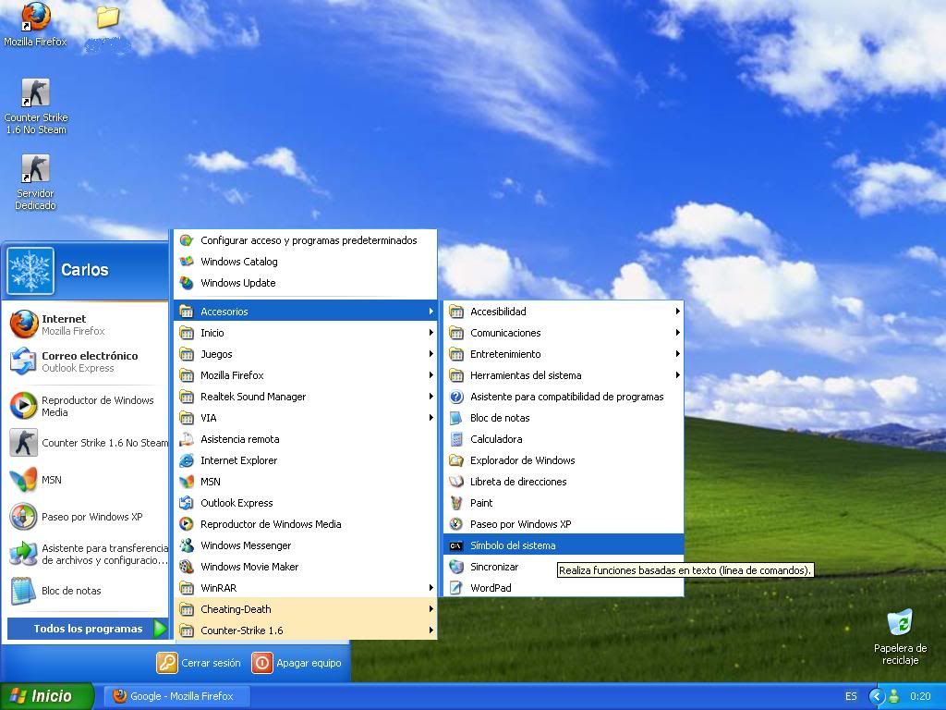Open Reproductor de Windows Media in programs list
The width and height of the screenshot is (946, 710).
(305, 524)
